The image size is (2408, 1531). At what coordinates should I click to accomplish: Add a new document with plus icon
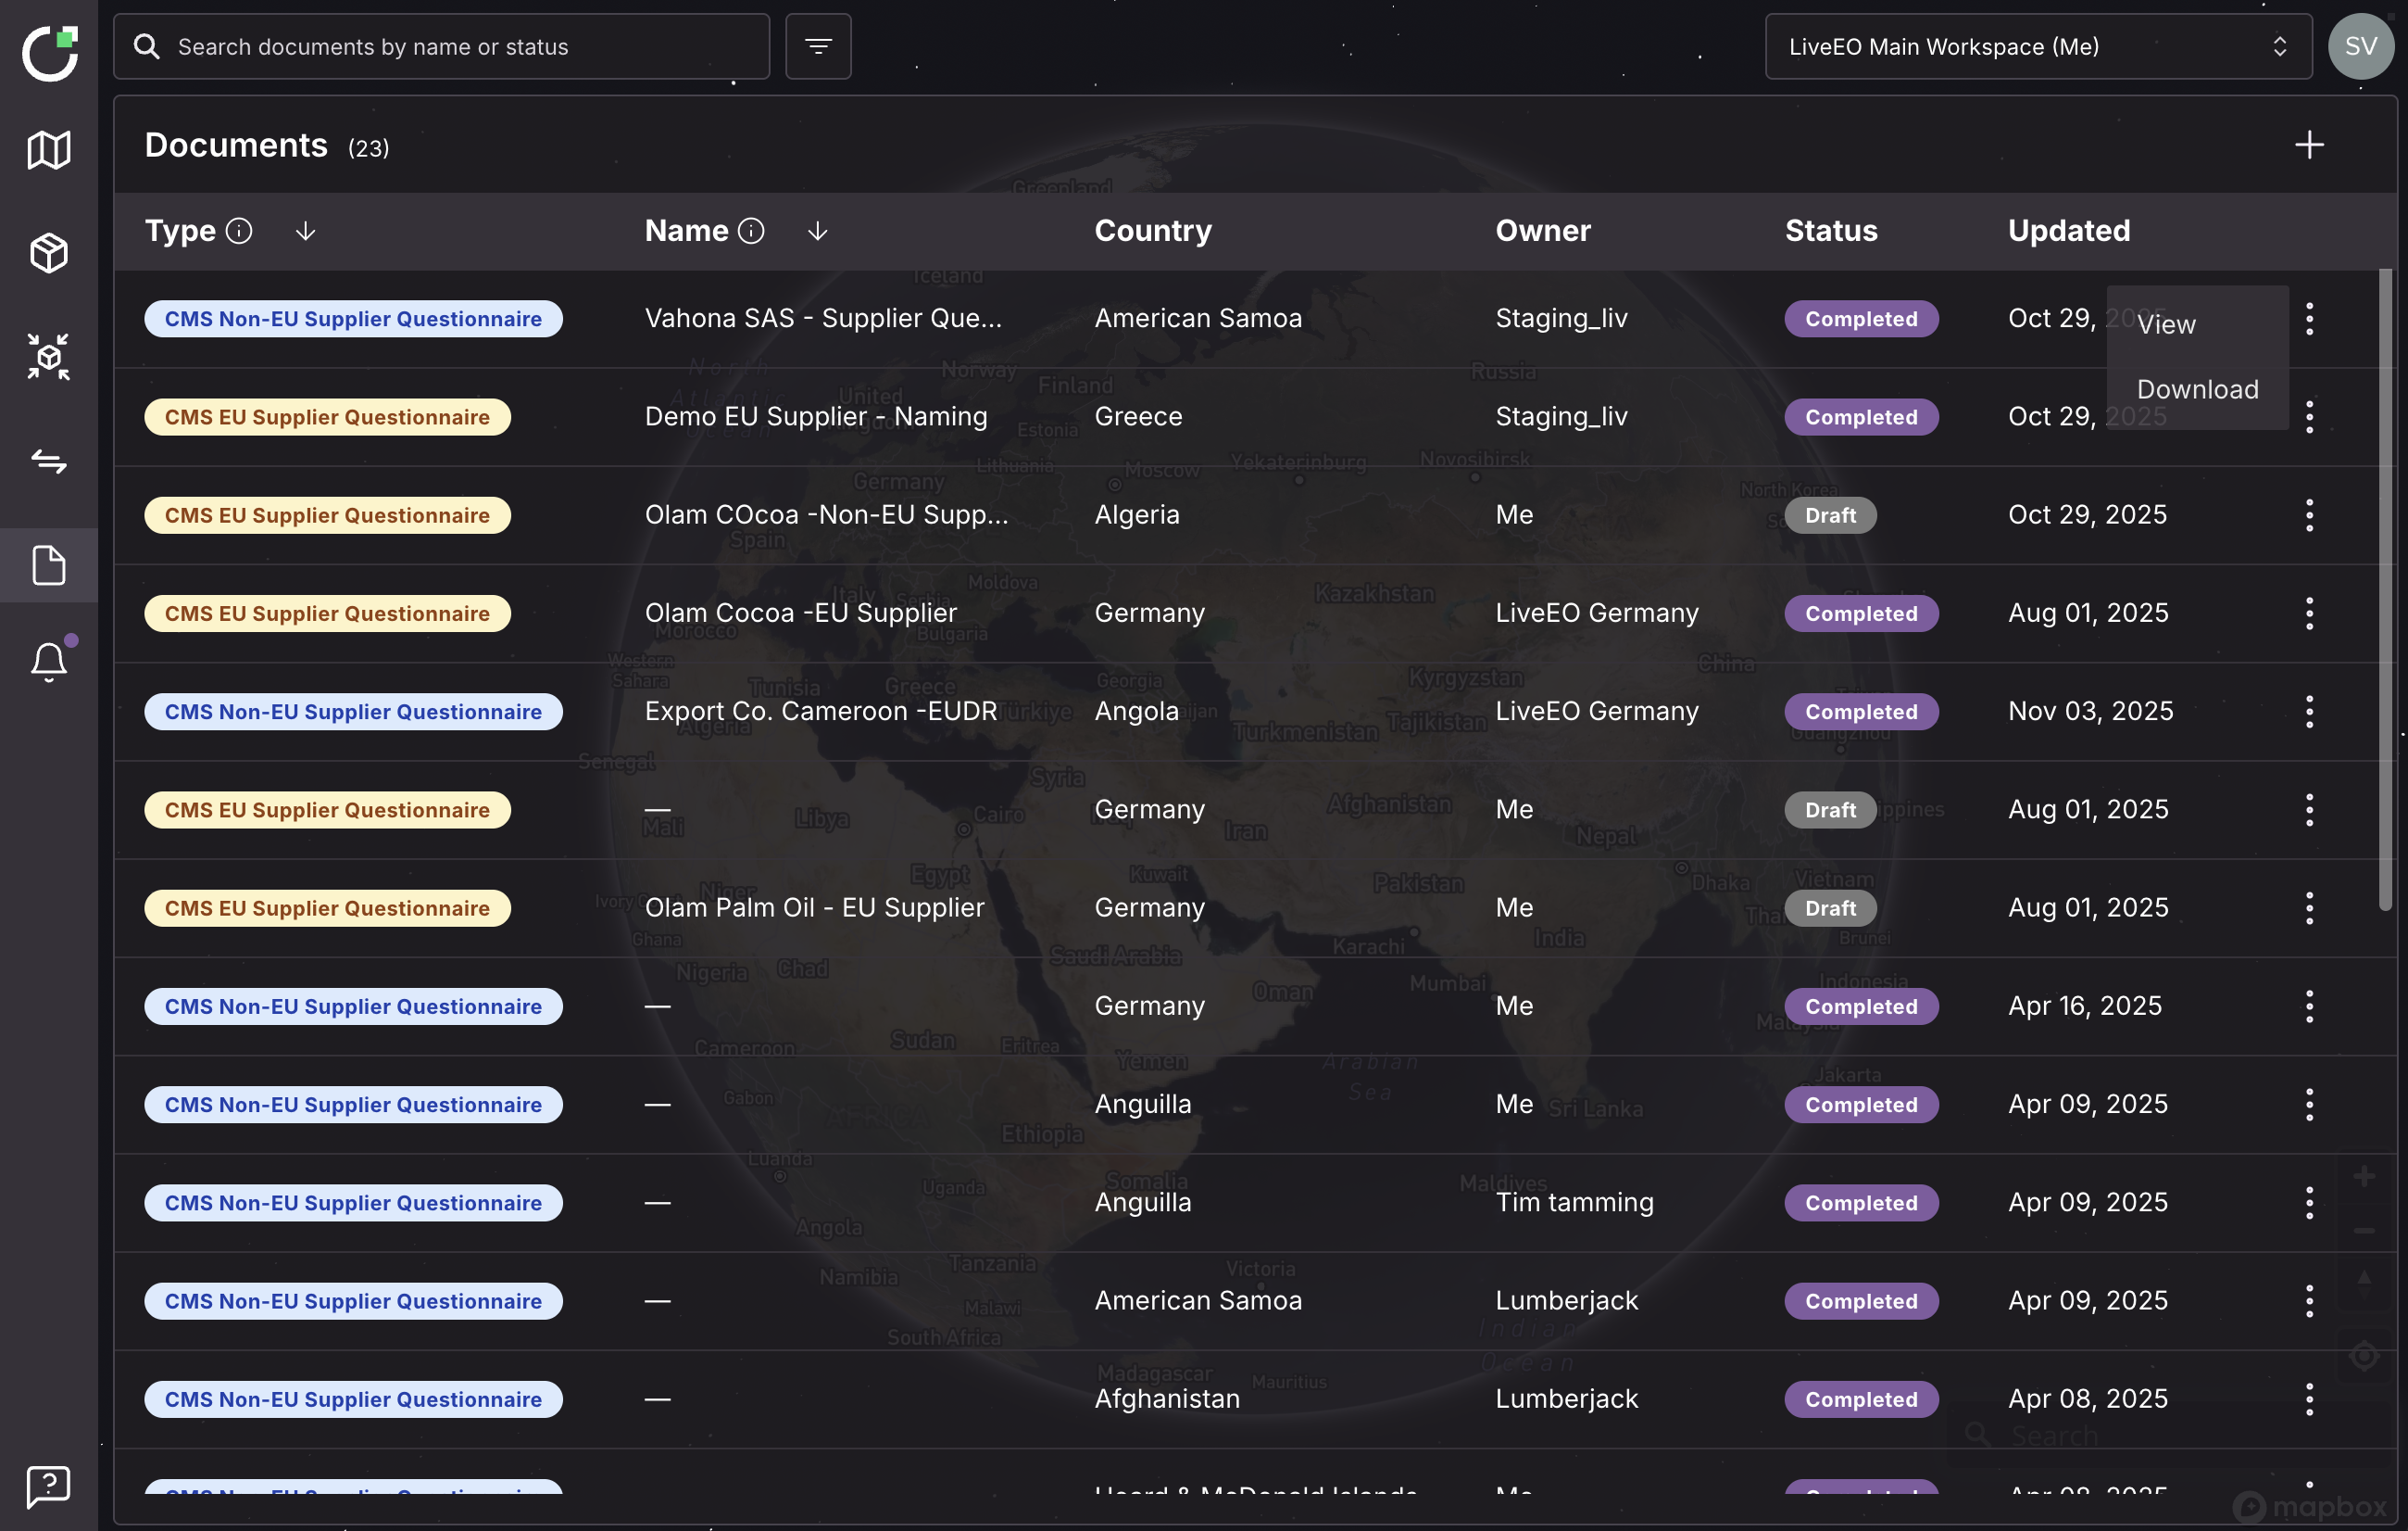[x=2308, y=146]
